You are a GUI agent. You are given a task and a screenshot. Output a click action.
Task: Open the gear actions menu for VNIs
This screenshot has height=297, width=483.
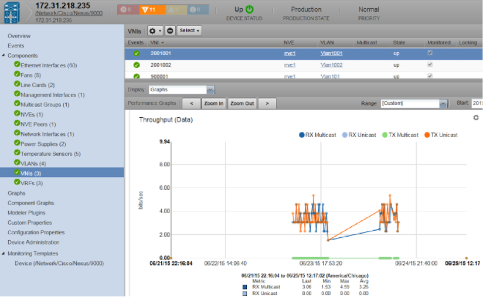click(x=155, y=30)
